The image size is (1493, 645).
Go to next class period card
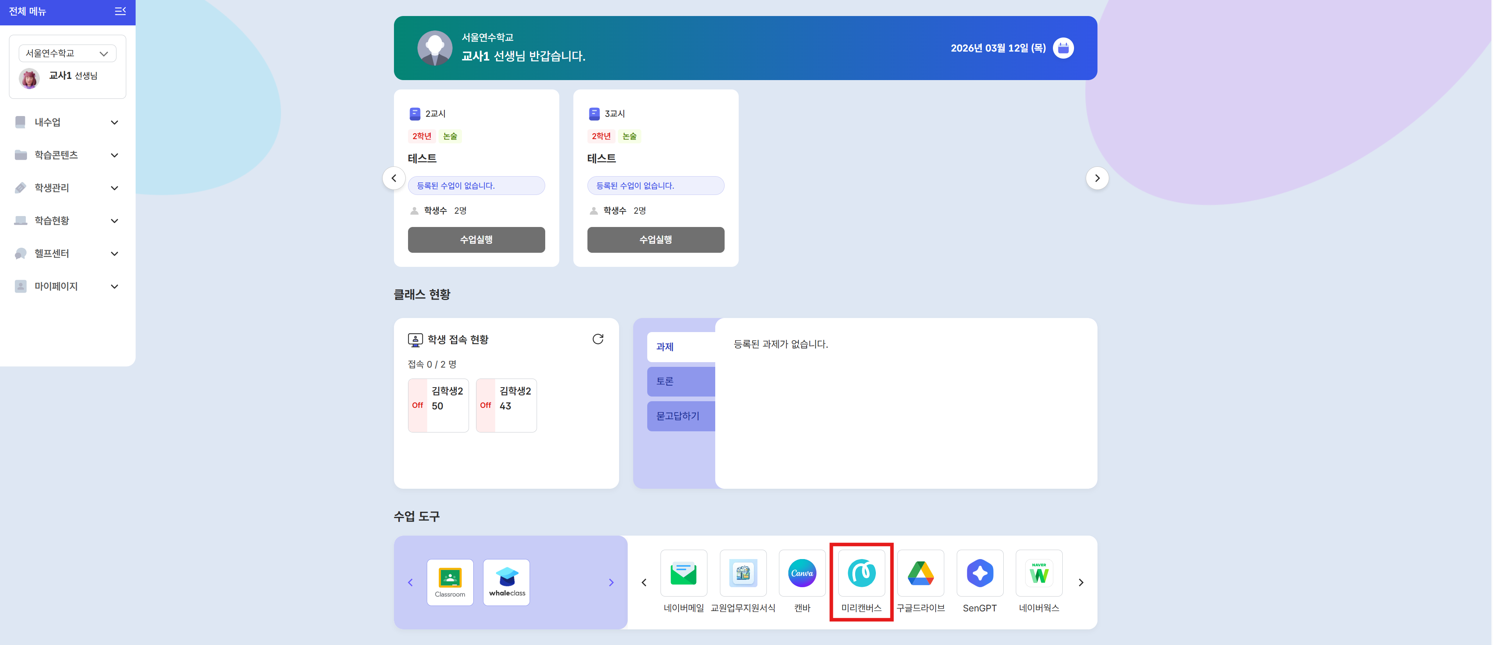(1097, 178)
